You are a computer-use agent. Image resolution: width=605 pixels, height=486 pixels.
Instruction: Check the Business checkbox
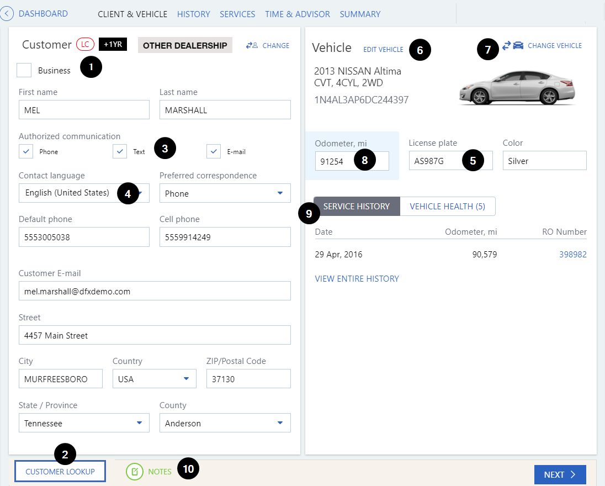[x=24, y=70]
